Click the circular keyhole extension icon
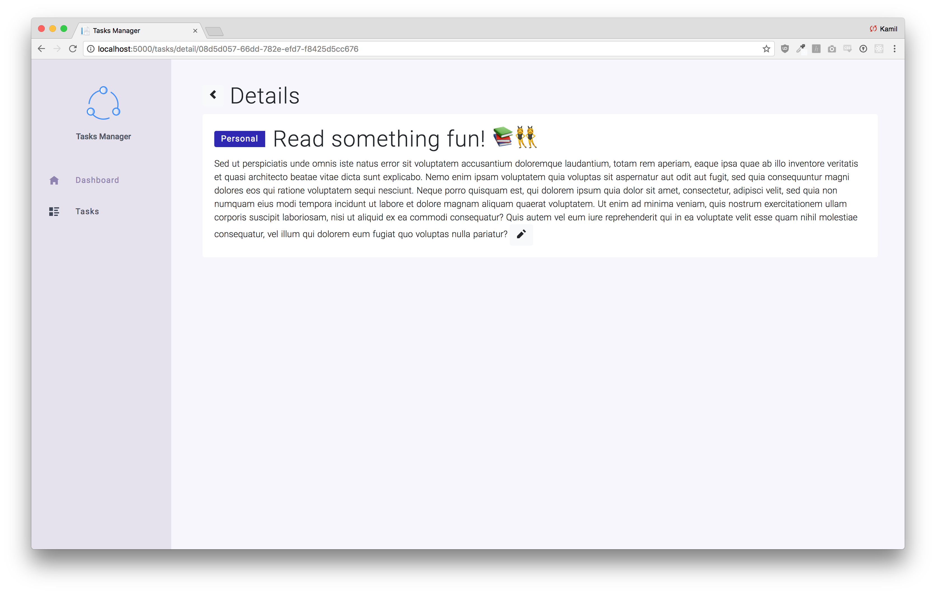Image resolution: width=936 pixels, height=594 pixels. tap(863, 49)
